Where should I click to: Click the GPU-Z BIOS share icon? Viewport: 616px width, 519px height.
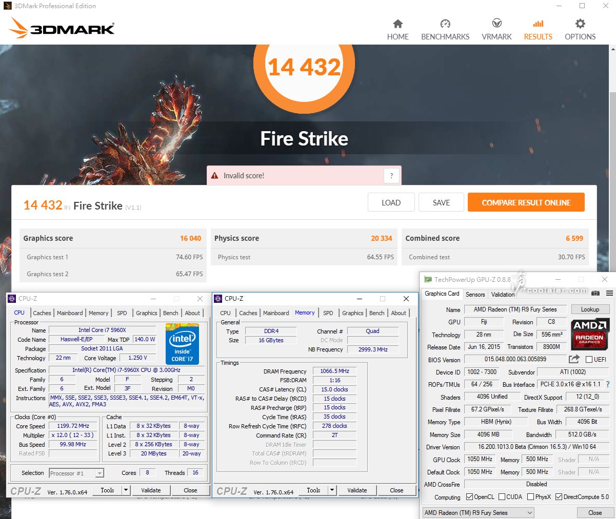(x=574, y=359)
